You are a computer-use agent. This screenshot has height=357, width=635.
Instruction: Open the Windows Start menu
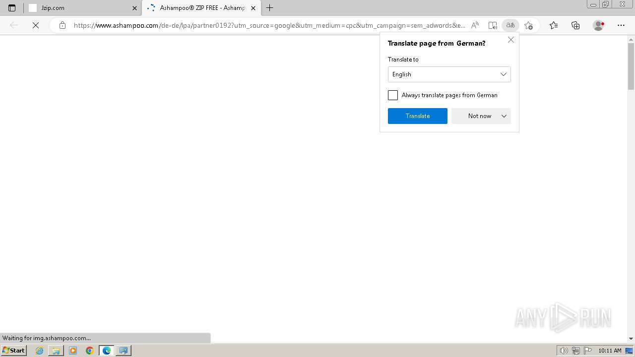[13, 351]
